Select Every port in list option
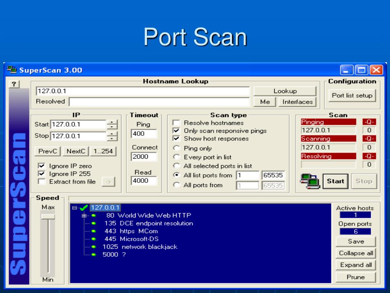Viewport: 390px width, 293px height. (x=176, y=157)
